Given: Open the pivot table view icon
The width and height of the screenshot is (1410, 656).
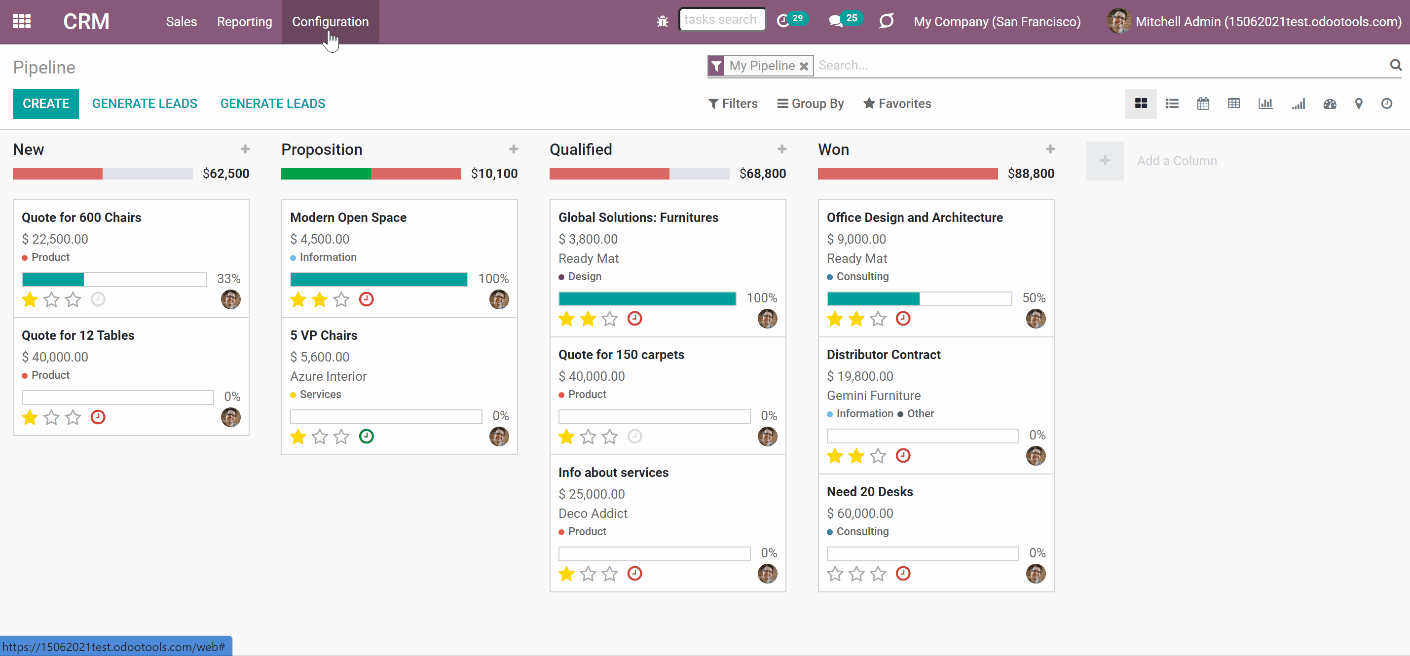Looking at the screenshot, I should point(1234,104).
